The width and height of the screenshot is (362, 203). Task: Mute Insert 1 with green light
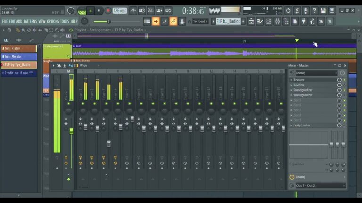point(82,104)
